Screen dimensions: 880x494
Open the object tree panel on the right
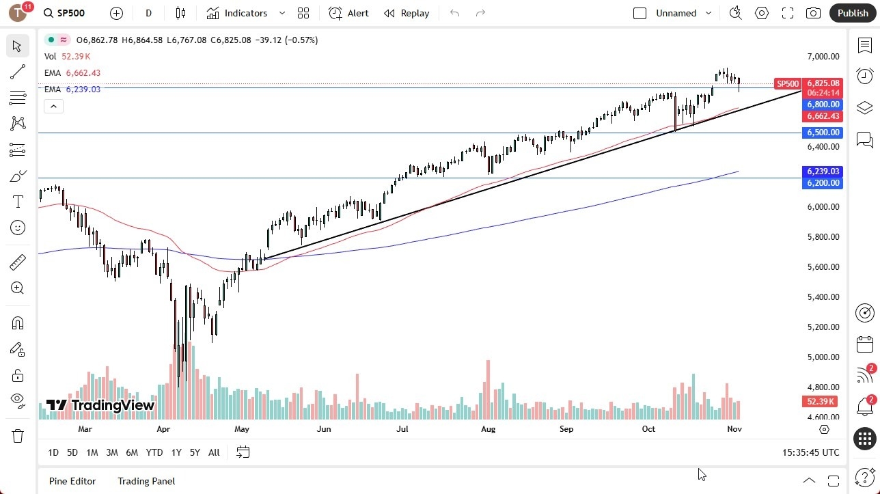tap(864, 107)
